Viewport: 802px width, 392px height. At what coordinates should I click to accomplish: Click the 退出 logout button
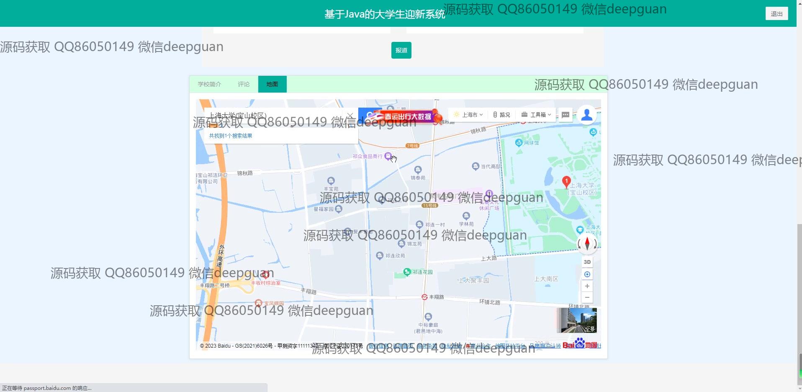776,14
